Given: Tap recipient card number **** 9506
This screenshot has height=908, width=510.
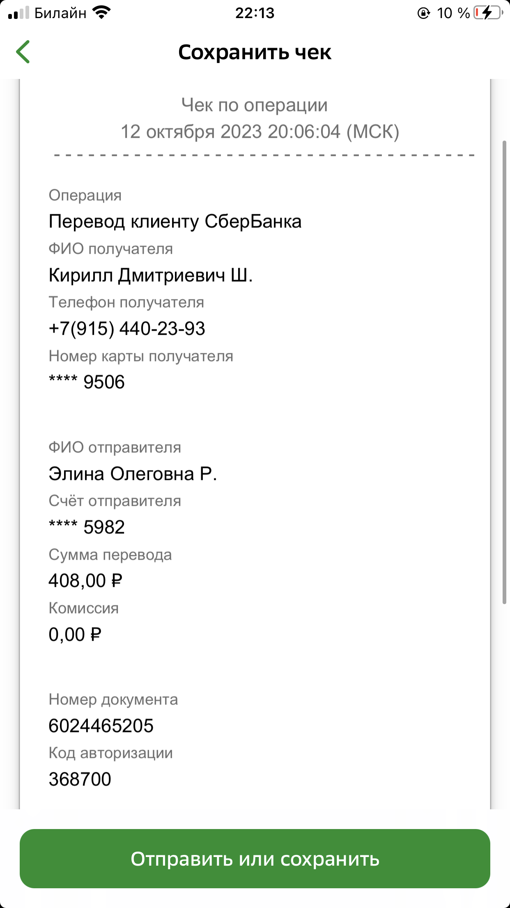Looking at the screenshot, I should [x=87, y=382].
